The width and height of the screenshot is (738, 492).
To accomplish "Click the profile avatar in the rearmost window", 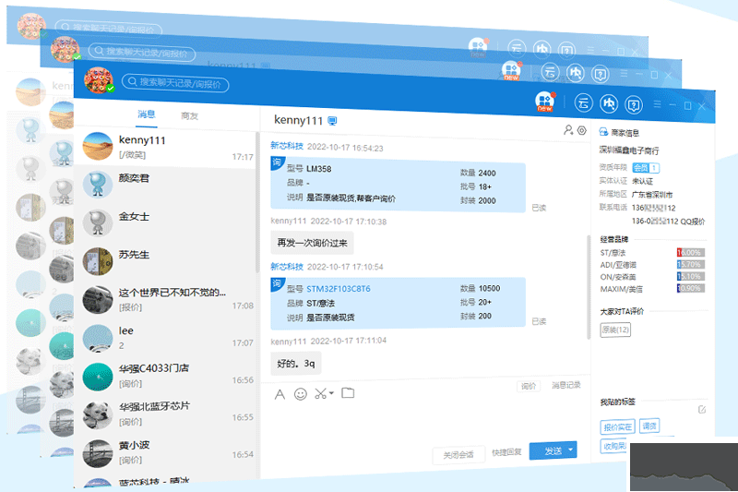I will (x=31, y=26).
